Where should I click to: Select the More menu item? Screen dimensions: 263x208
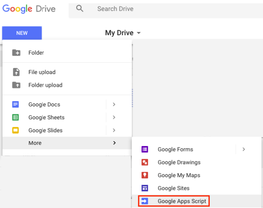pyautogui.click(x=67, y=143)
